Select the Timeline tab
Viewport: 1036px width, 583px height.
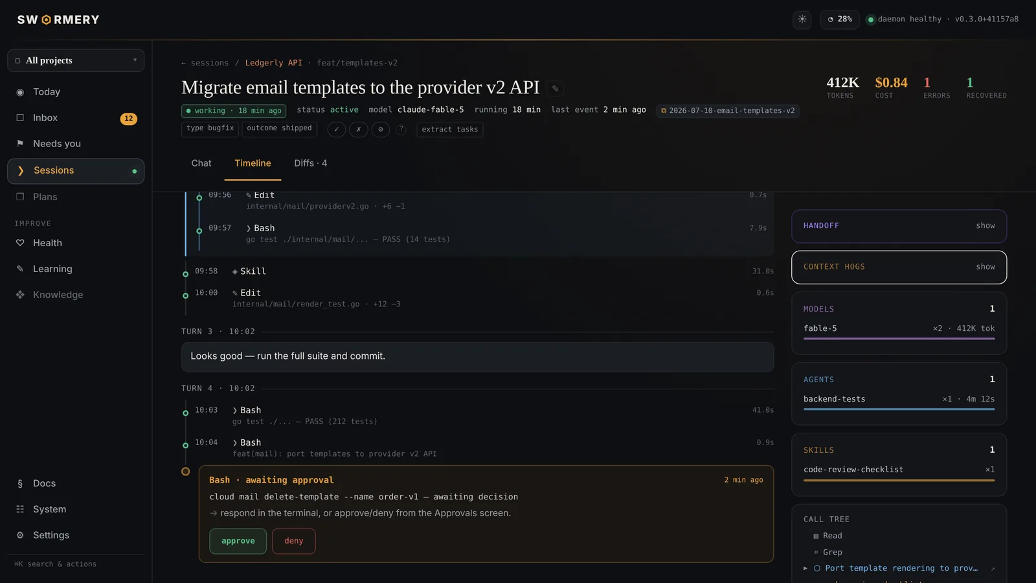(x=253, y=163)
